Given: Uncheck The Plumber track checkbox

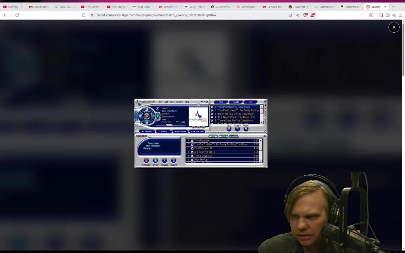Looking at the screenshot, I should point(192,141).
